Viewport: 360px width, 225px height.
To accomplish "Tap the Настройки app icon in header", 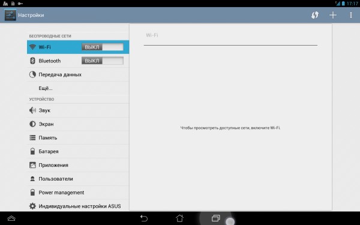I will 10,15.
